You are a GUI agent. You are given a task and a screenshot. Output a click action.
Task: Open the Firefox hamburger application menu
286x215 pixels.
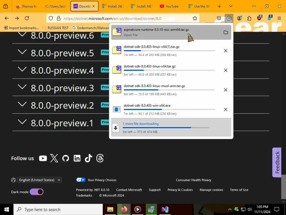tap(279, 18)
